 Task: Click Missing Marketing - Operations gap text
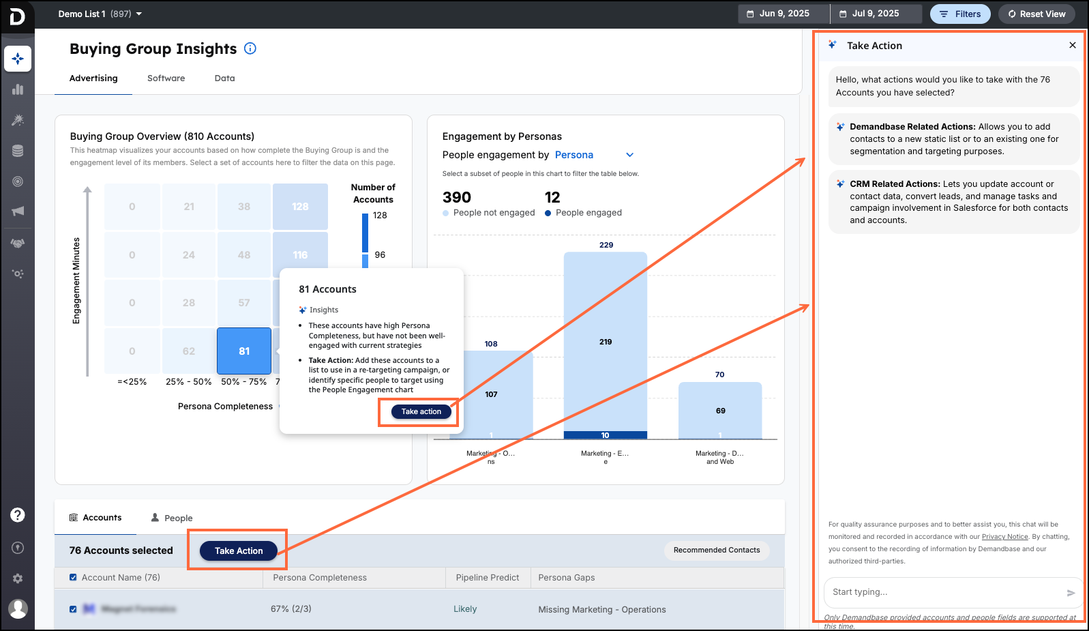click(x=602, y=610)
